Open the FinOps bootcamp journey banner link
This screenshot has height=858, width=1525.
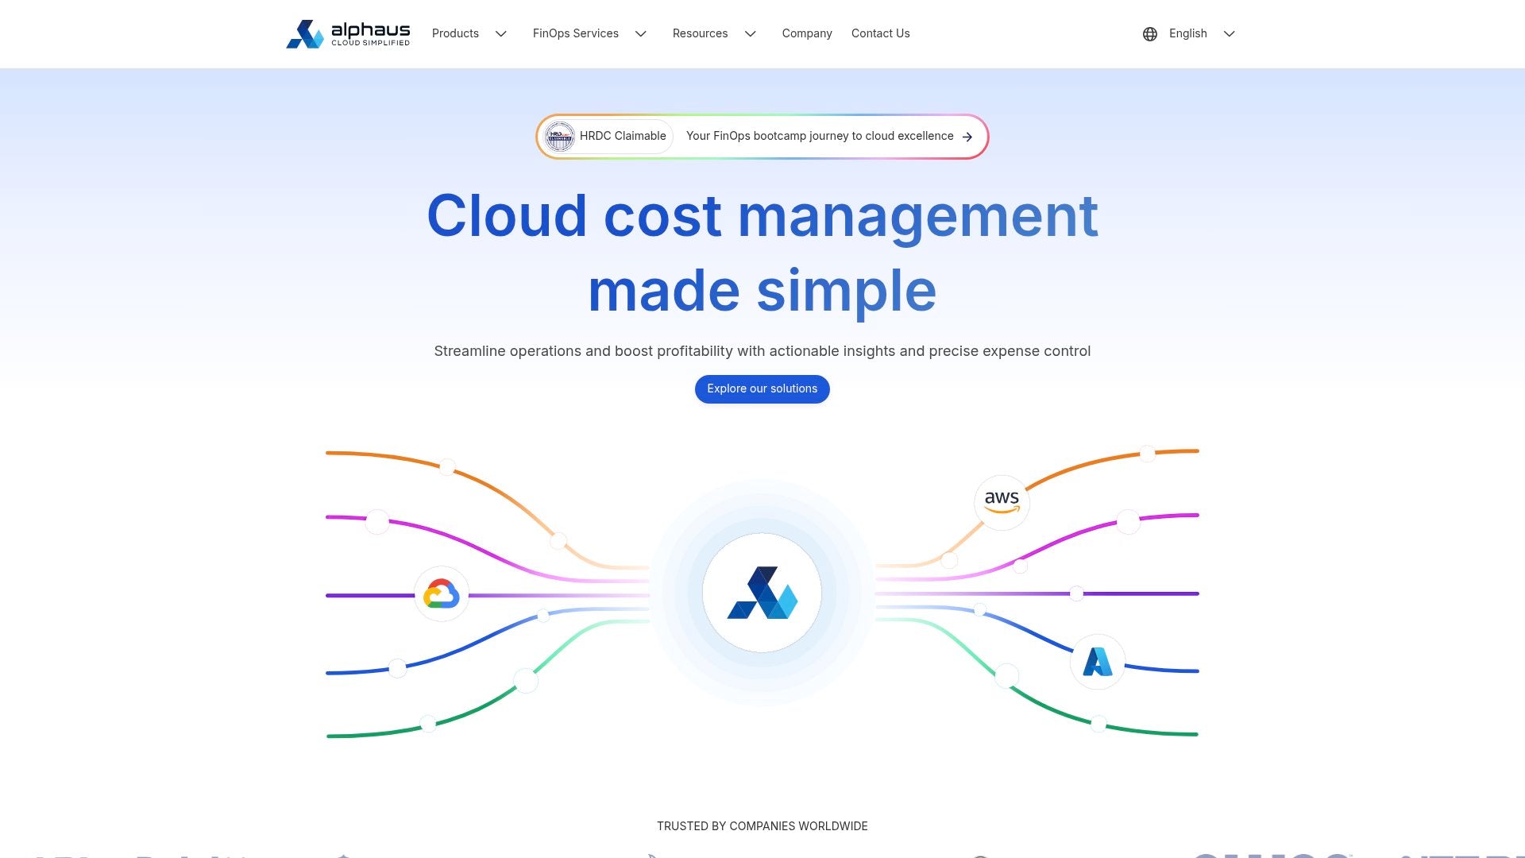coord(819,136)
